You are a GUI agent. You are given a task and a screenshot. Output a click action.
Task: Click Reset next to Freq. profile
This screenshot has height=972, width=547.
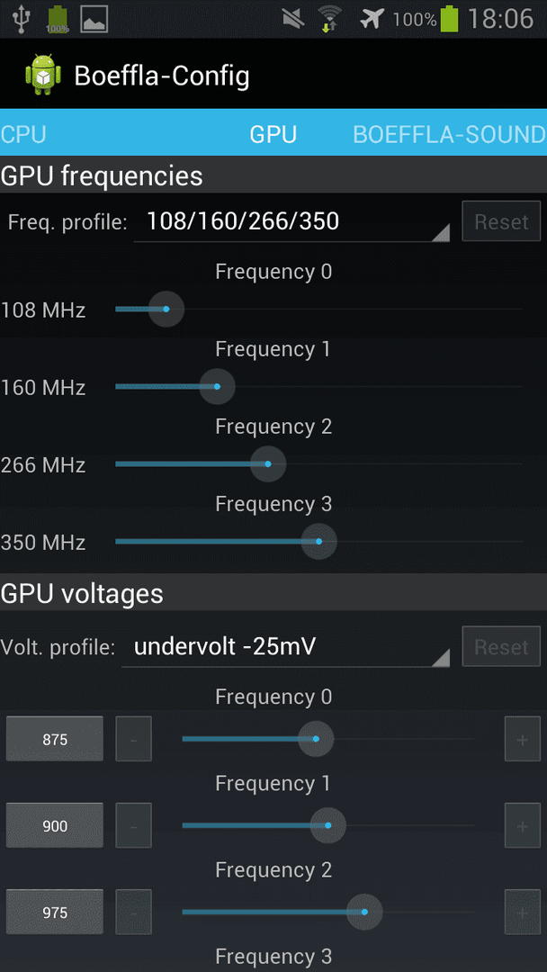pyautogui.click(x=501, y=221)
